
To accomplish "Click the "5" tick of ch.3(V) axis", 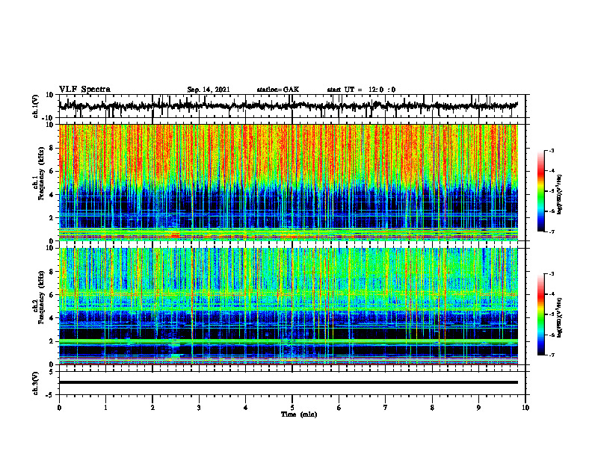I will [x=52, y=372].
